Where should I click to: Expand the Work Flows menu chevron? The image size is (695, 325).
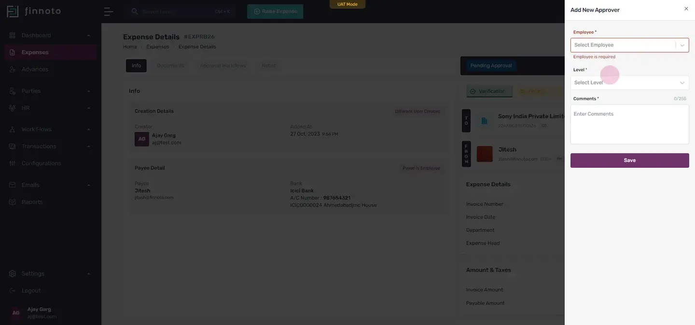[89, 129]
